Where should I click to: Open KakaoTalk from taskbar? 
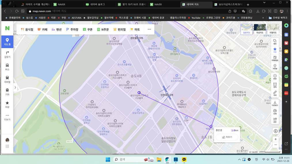[184, 159]
